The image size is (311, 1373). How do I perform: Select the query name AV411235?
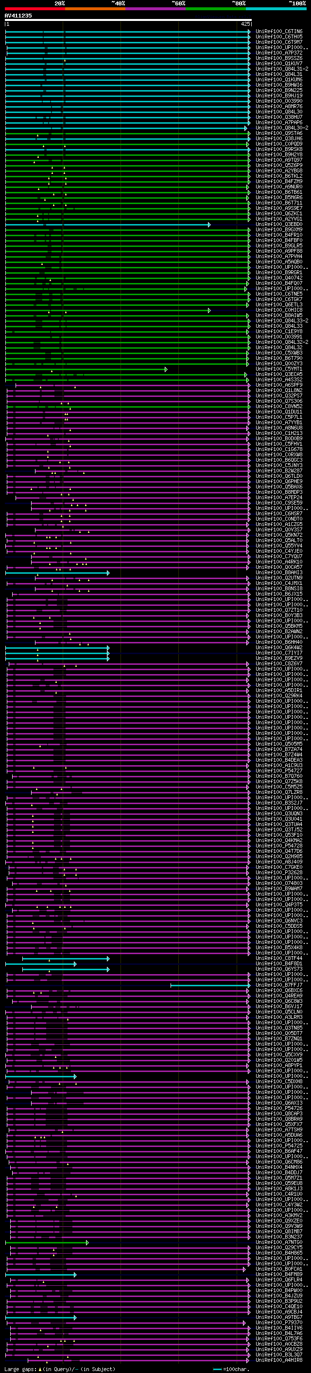pos(18,16)
